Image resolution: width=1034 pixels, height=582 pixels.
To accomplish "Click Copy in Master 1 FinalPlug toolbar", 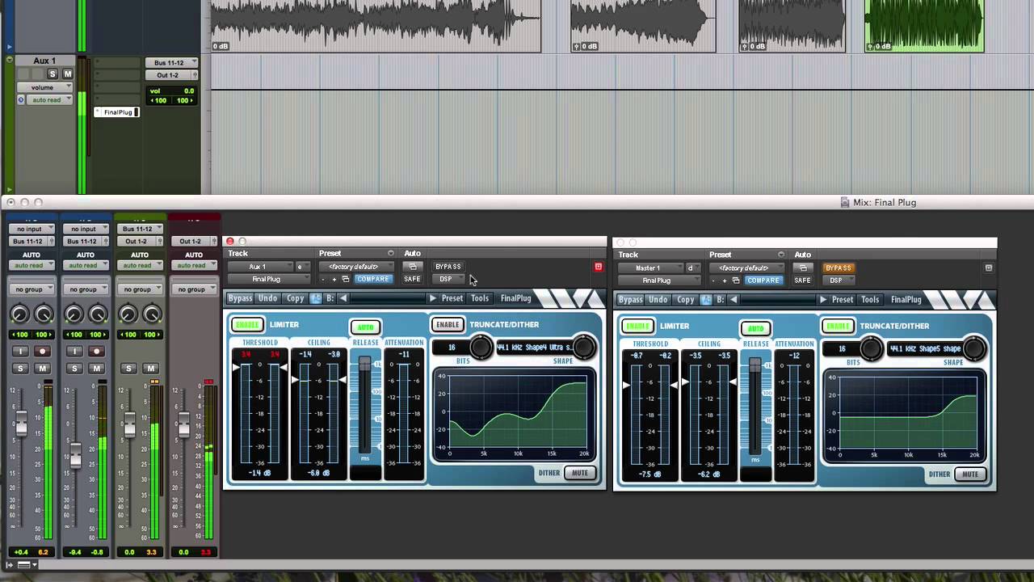I will tap(686, 299).
